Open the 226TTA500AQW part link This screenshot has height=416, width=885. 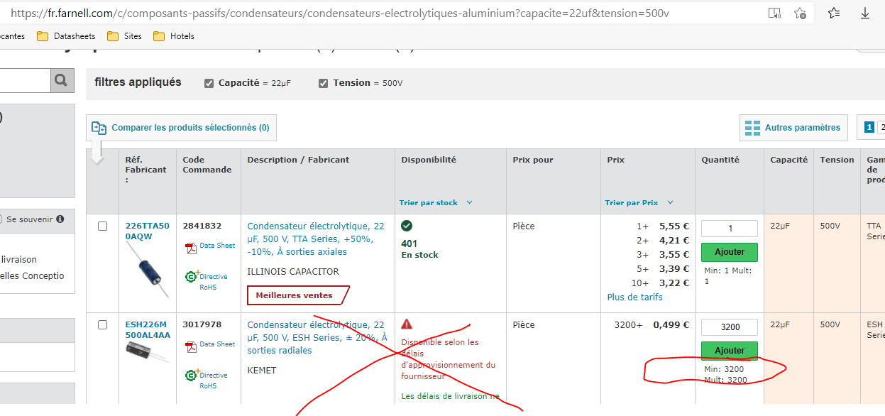tap(148, 231)
